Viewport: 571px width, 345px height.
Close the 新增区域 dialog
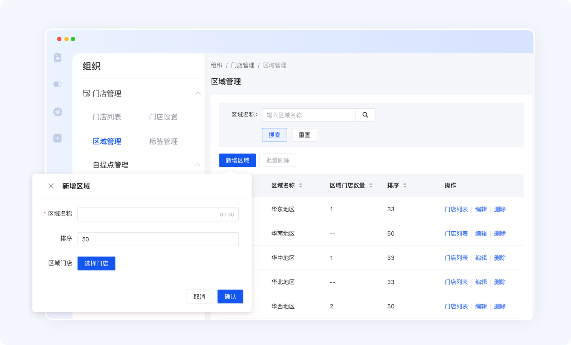(51, 186)
